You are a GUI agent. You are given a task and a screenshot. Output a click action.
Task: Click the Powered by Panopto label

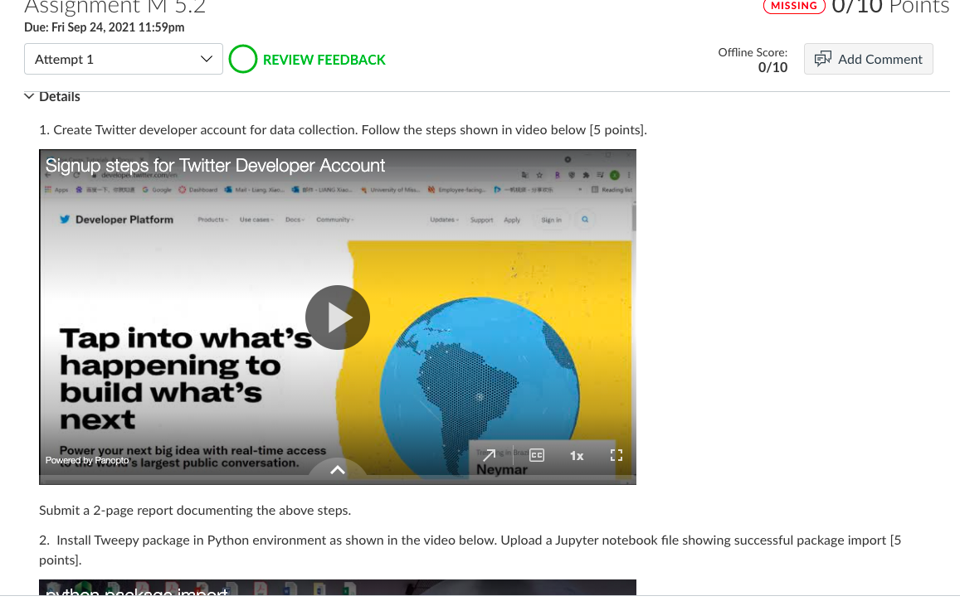pos(87,460)
